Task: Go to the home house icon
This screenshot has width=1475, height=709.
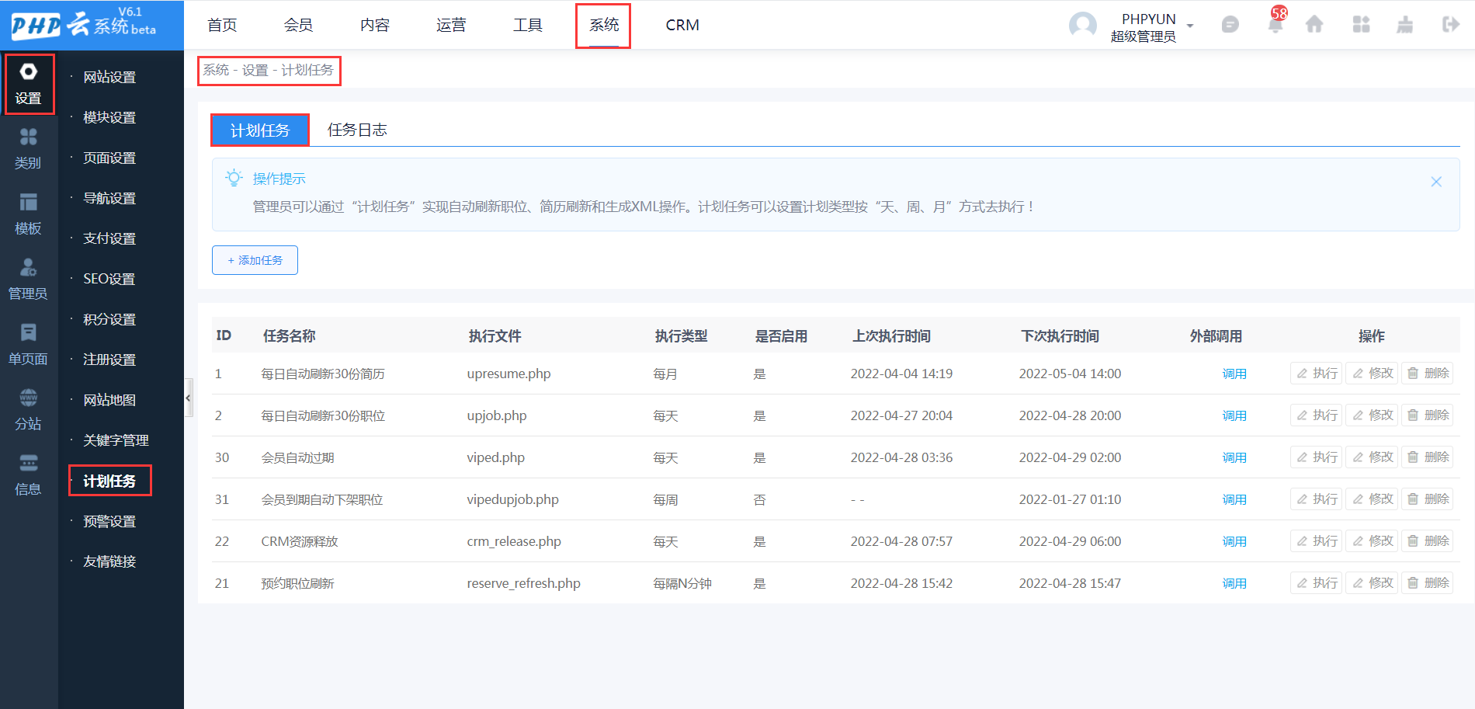Action: [x=1314, y=25]
